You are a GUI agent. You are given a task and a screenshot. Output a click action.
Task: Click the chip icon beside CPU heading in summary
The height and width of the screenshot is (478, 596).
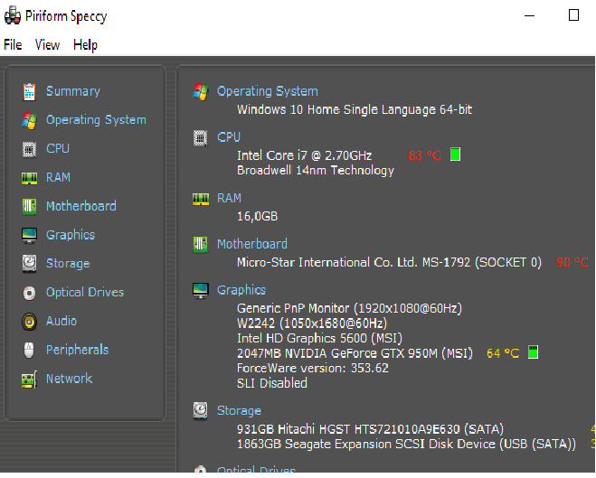point(200,138)
